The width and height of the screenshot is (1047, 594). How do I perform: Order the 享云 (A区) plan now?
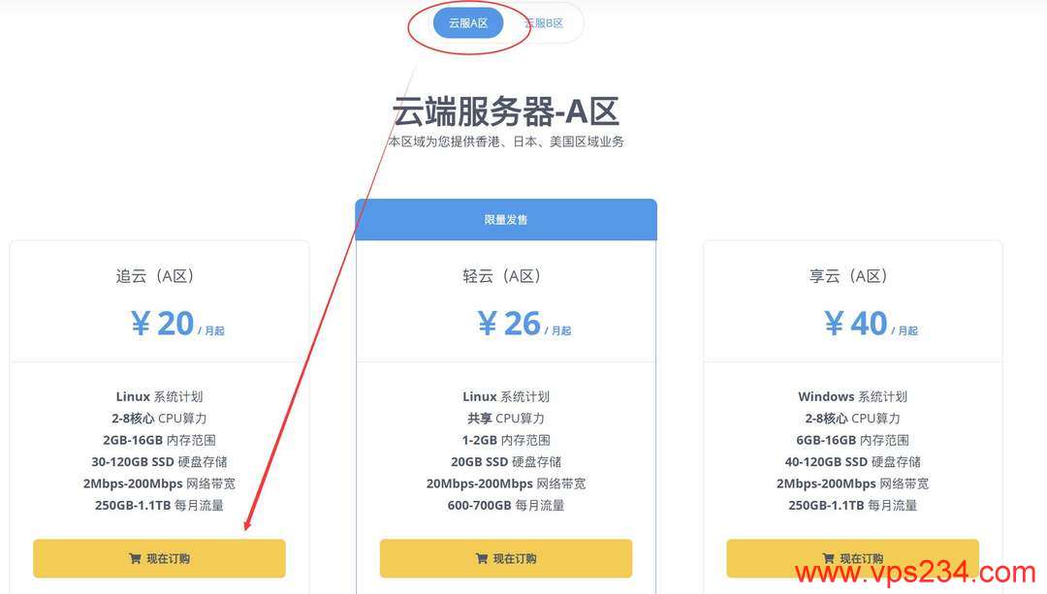click(x=853, y=558)
